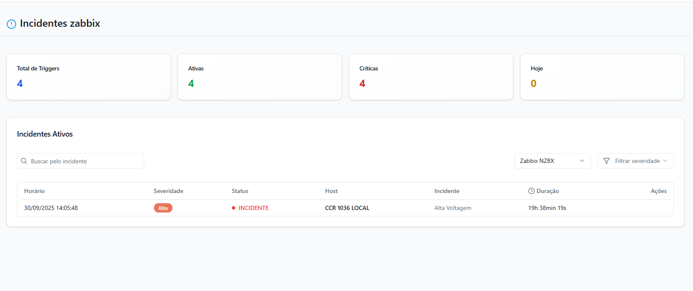Click the chevron arrow in Filtrar severidade
This screenshot has height=291, width=693.
tap(665, 161)
